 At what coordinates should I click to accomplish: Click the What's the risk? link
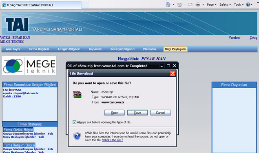pos(113,140)
